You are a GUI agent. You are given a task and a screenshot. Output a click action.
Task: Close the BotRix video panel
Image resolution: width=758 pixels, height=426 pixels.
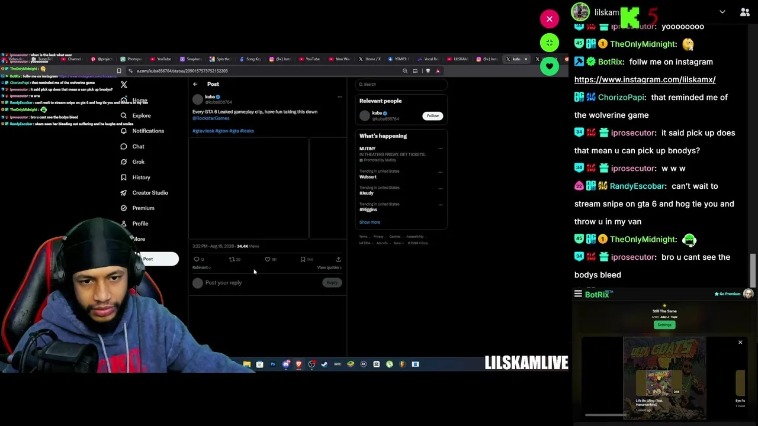coord(740,343)
